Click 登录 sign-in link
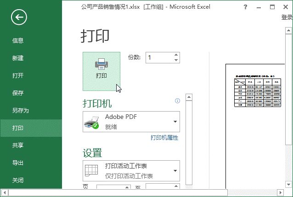Screen dimensions: 293x197 (x=287, y=17)
